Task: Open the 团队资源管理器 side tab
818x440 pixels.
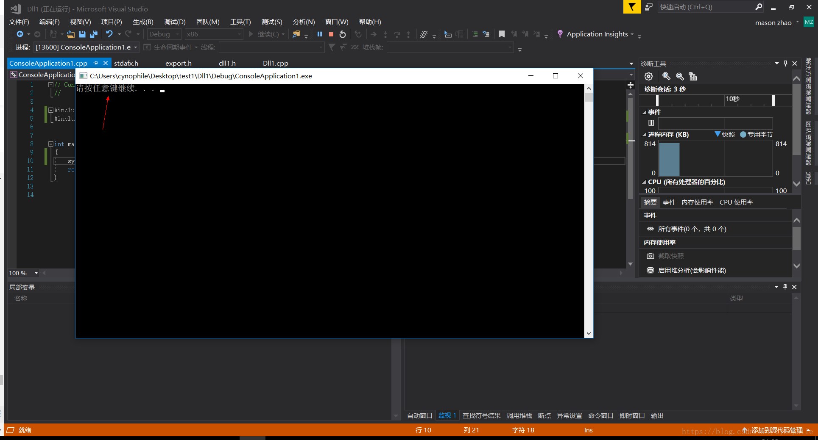Action: pos(809,143)
